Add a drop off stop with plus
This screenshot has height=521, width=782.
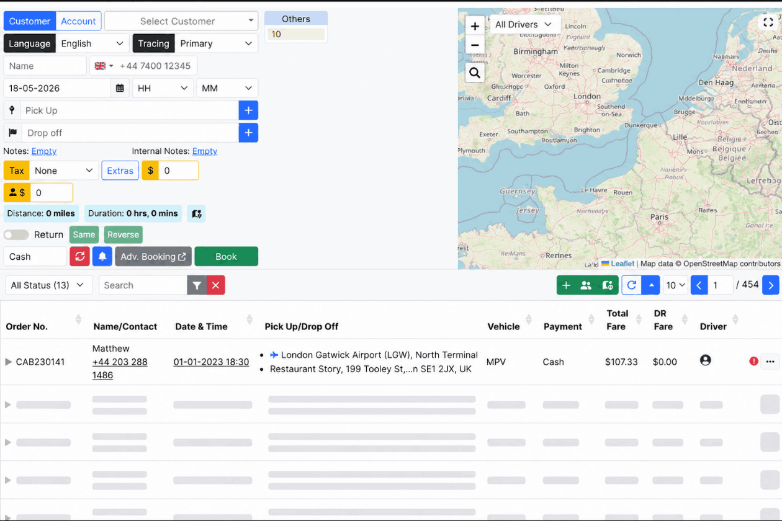point(248,133)
